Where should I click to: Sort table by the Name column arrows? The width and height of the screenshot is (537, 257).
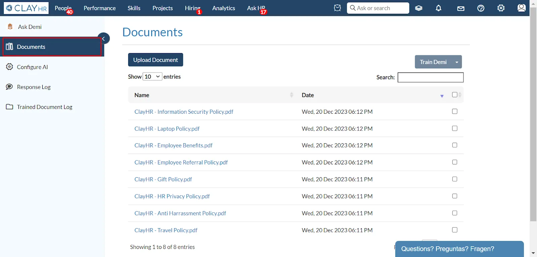[x=292, y=95]
